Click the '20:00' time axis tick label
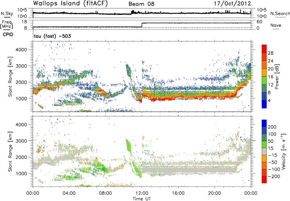The image size is (290, 201). pos(214,193)
